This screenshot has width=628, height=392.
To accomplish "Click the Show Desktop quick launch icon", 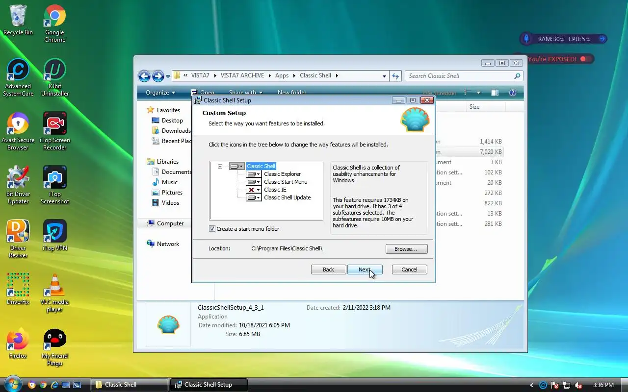I will tap(66, 385).
